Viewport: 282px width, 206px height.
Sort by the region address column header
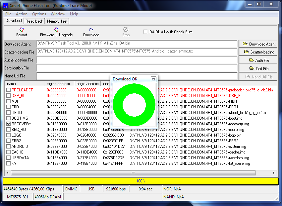(x=58, y=84)
